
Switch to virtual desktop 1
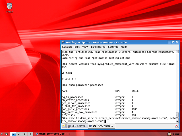point(13,134)
